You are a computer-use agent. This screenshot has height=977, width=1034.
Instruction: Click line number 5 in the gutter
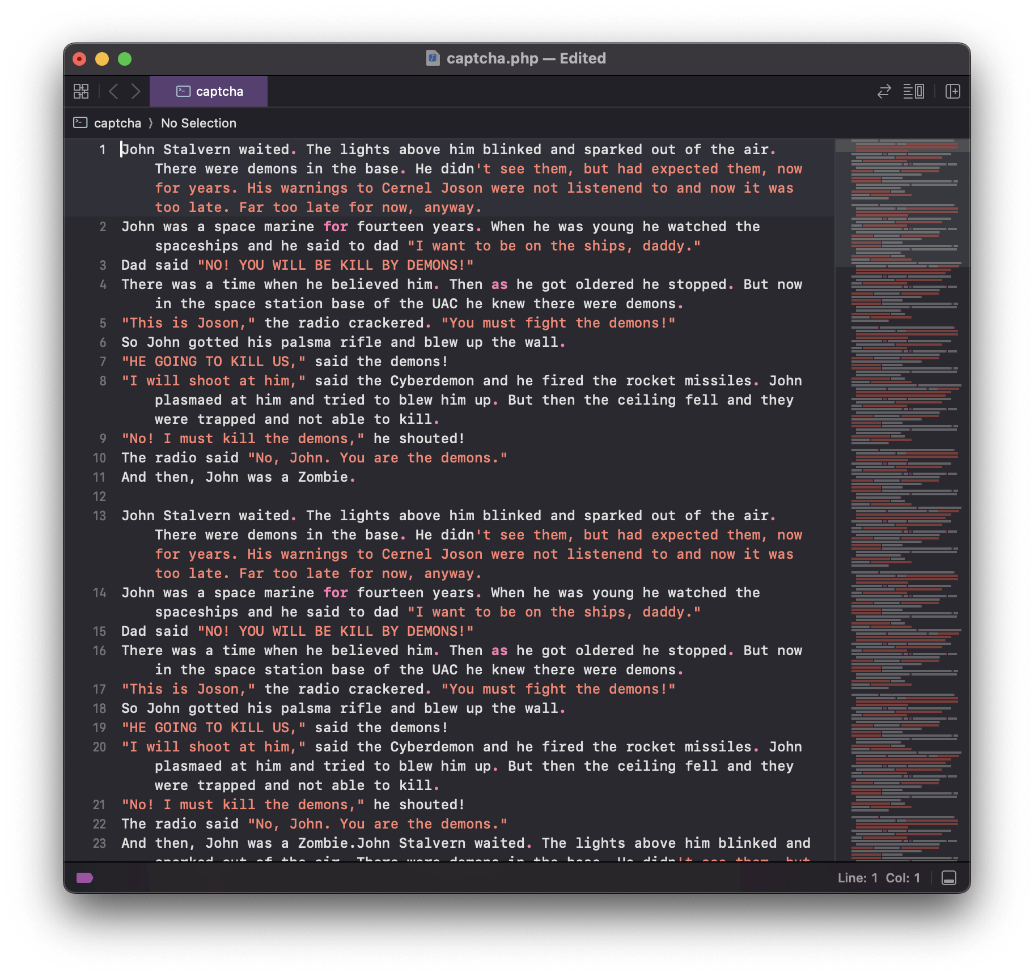tap(103, 323)
